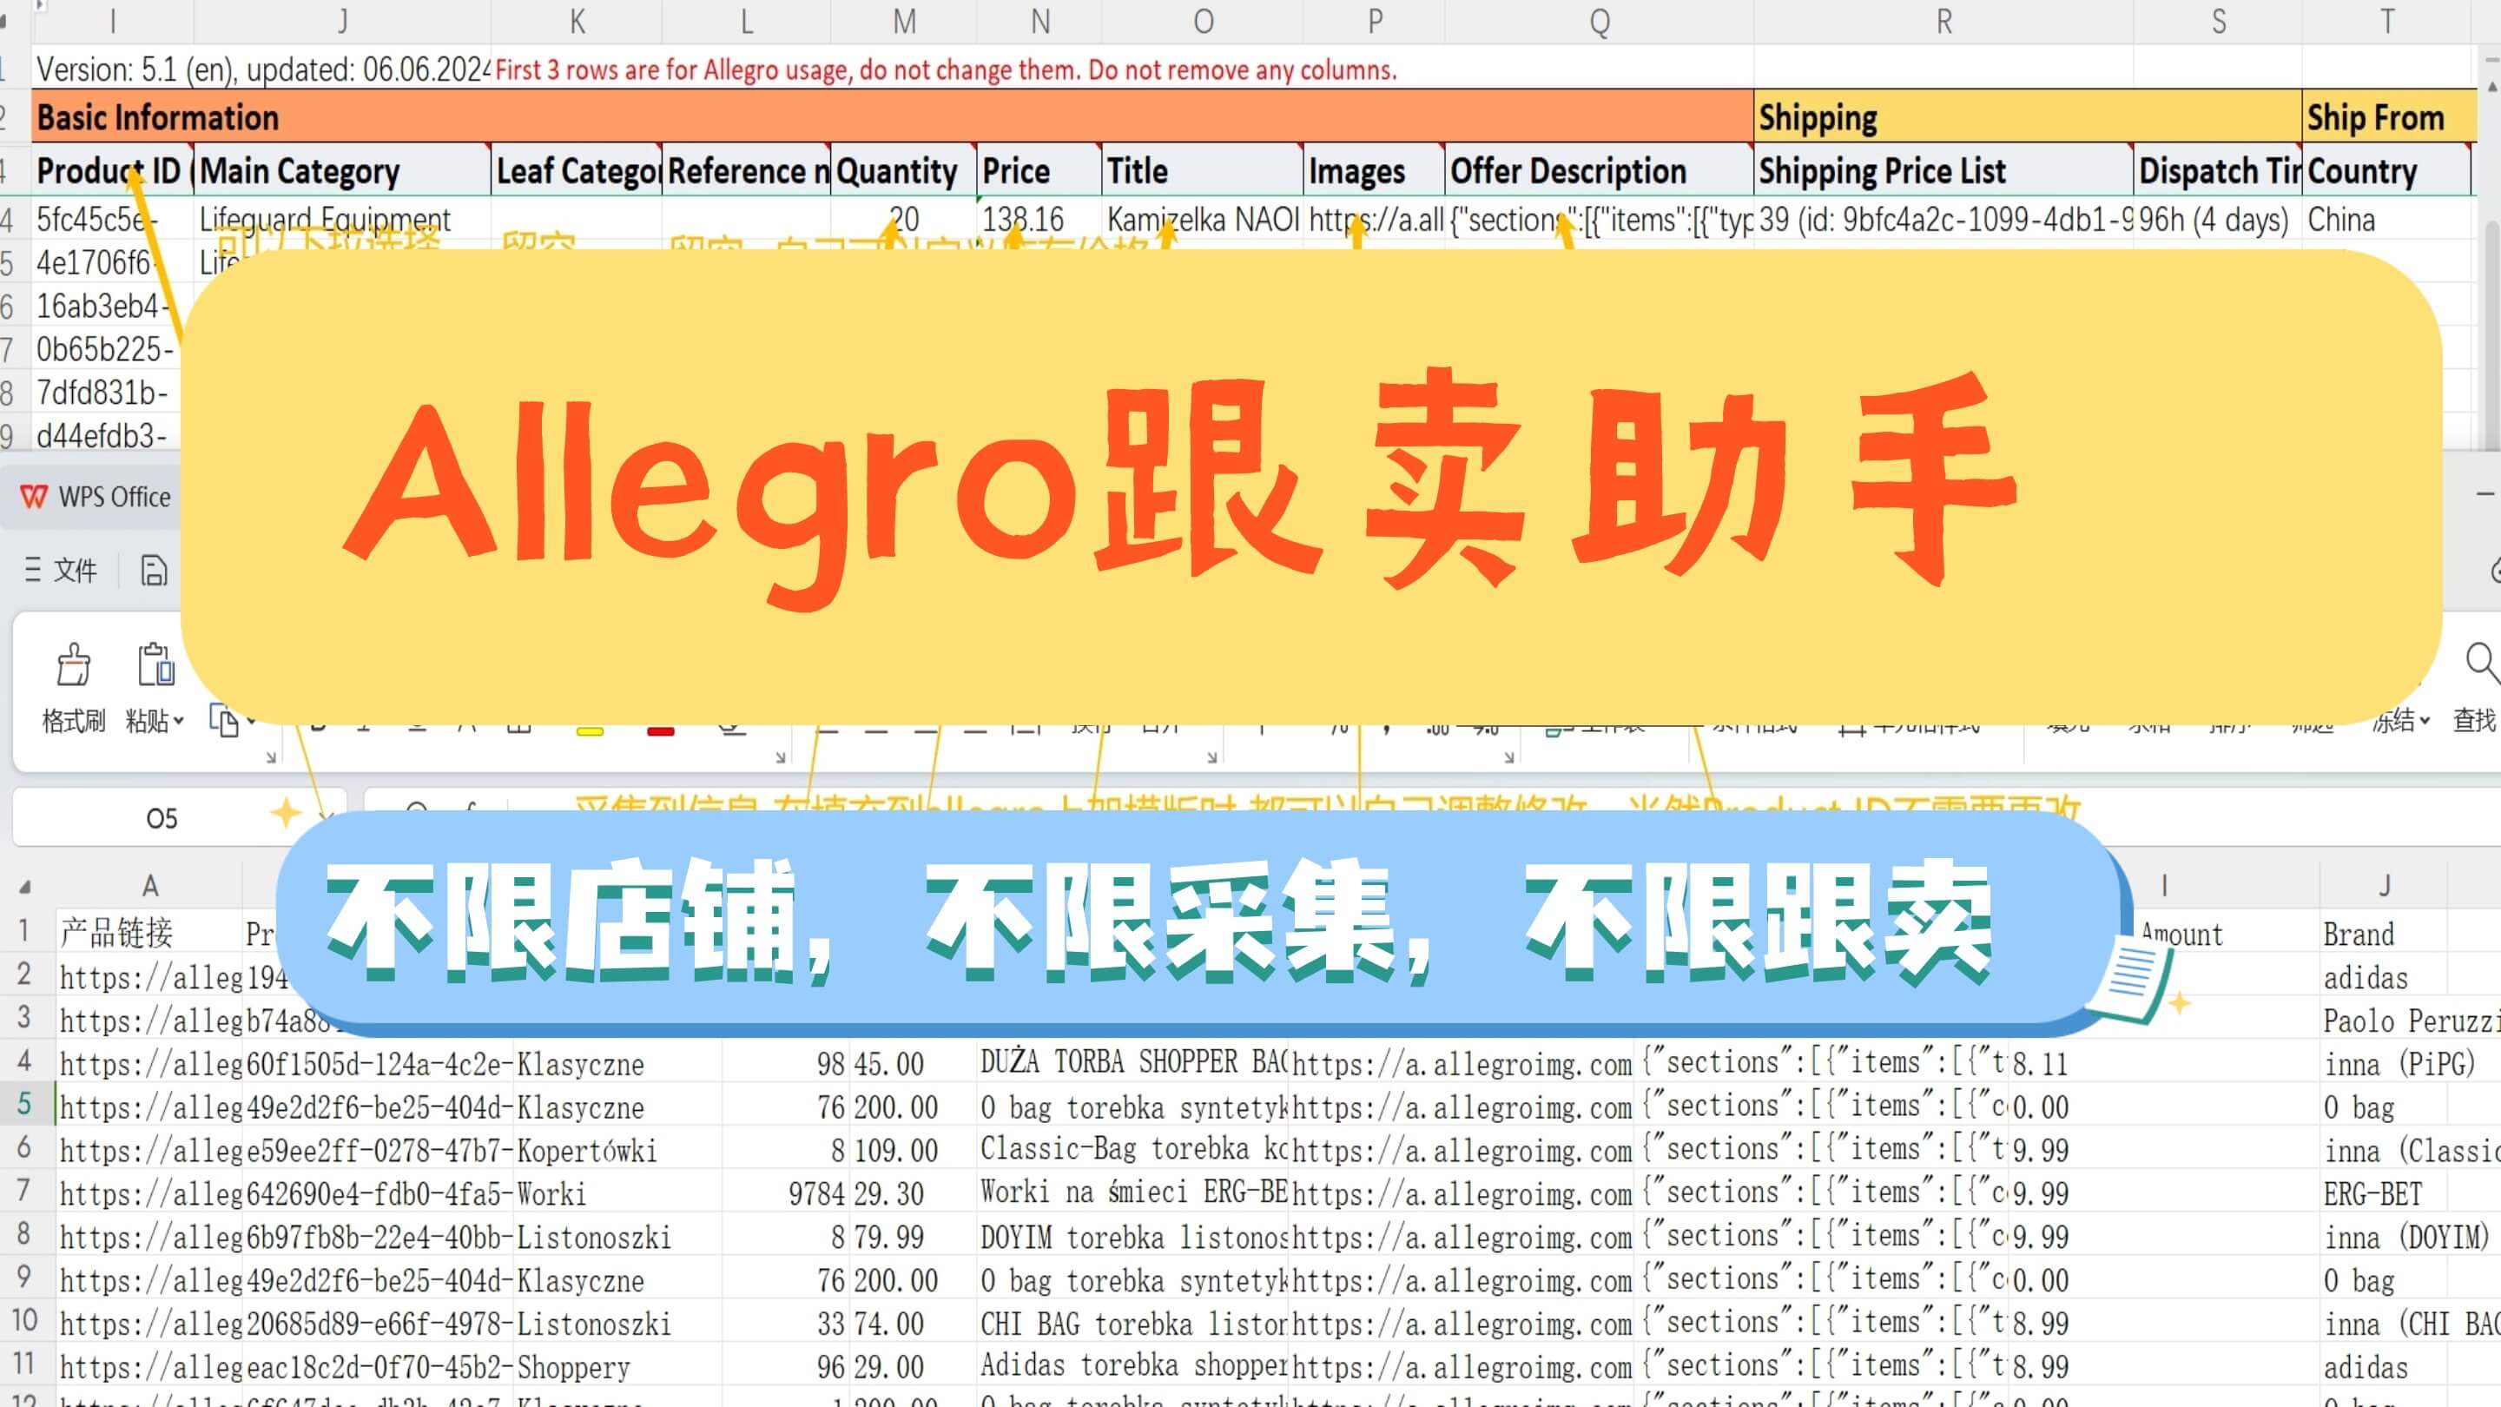Click the 查找 search magnifier icon
2501x1407 pixels.
(x=2482, y=662)
